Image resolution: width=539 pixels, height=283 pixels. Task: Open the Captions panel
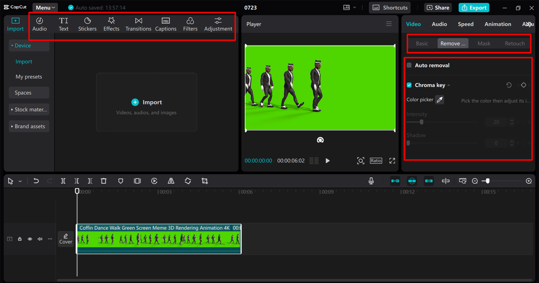165,24
